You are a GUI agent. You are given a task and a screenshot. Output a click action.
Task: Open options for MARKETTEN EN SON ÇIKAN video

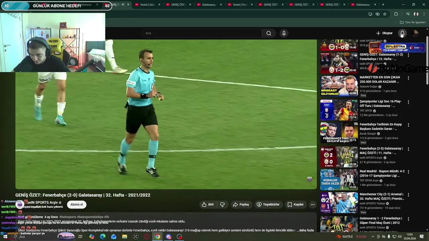408,78
